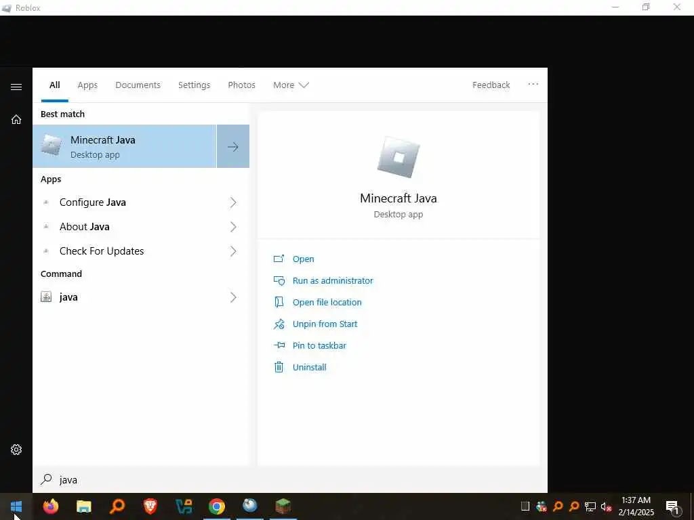Expand the More filters dropdown
This screenshot has height=520, width=694.
[291, 85]
